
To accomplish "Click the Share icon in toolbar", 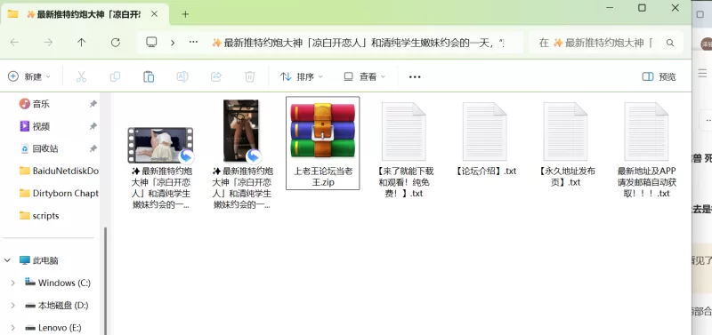I will [x=216, y=76].
